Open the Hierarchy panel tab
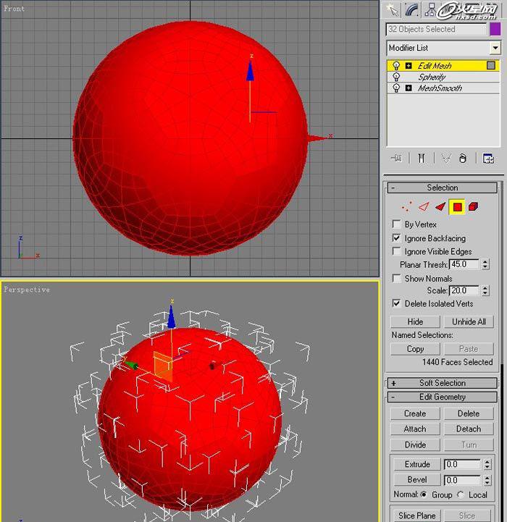Viewport: 507px width, 522px height. (431, 9)
